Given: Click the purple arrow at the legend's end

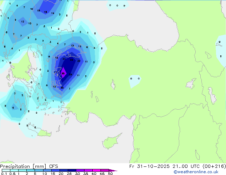Looking at the screenshot, I should pyautogui.click(x=113, y=170).
